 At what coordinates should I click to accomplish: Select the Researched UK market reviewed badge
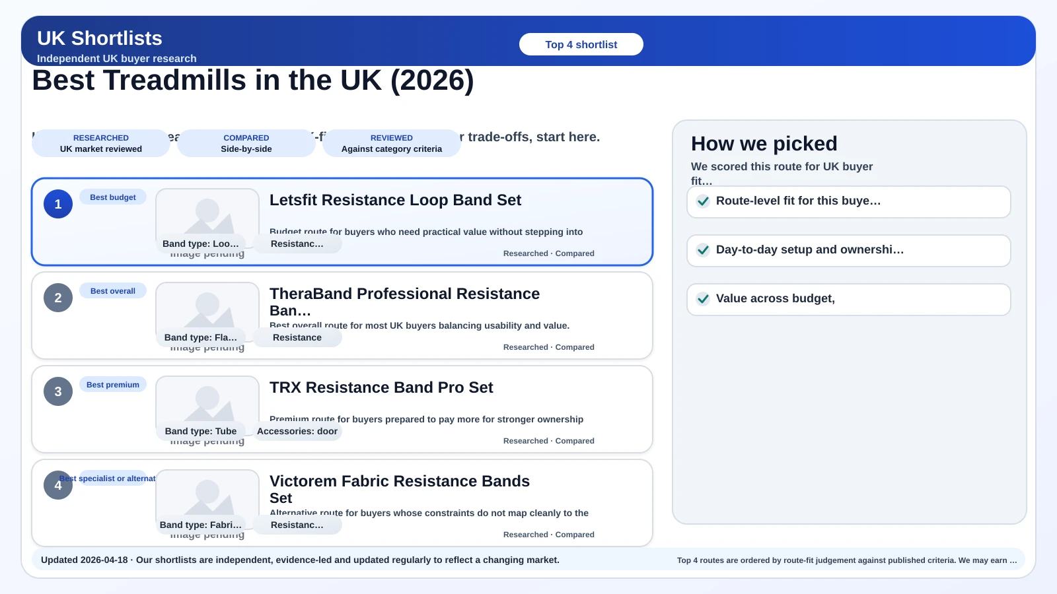coord(101,143)
